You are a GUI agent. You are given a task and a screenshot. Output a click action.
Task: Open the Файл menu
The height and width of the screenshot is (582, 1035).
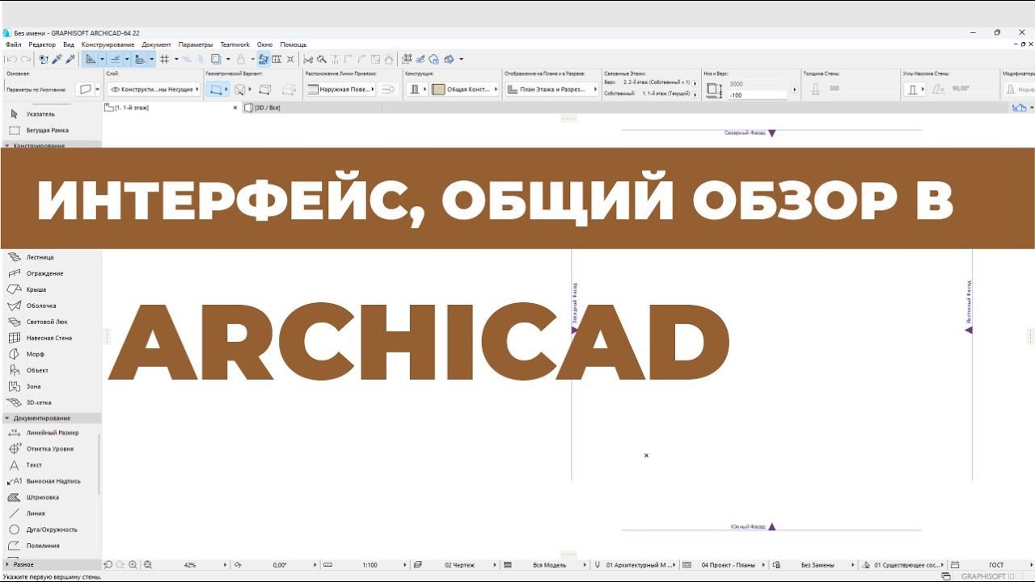[x=13, y=44]
